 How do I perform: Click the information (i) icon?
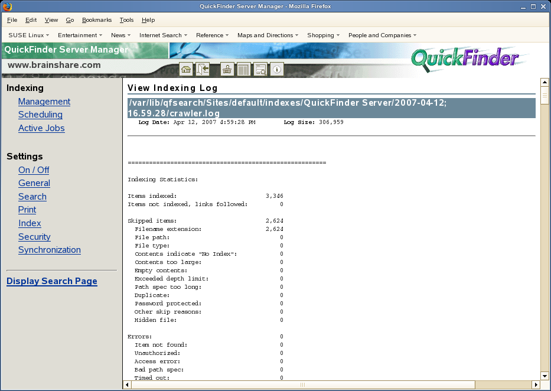pos(277,69)
